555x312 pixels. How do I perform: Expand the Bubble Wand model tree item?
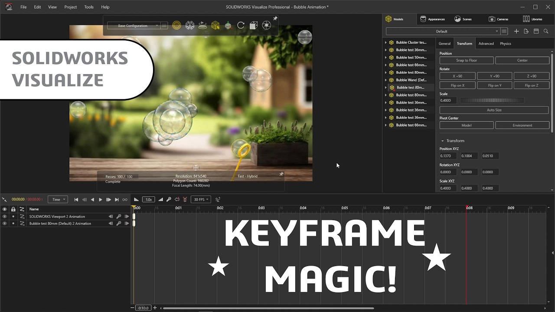385,80
